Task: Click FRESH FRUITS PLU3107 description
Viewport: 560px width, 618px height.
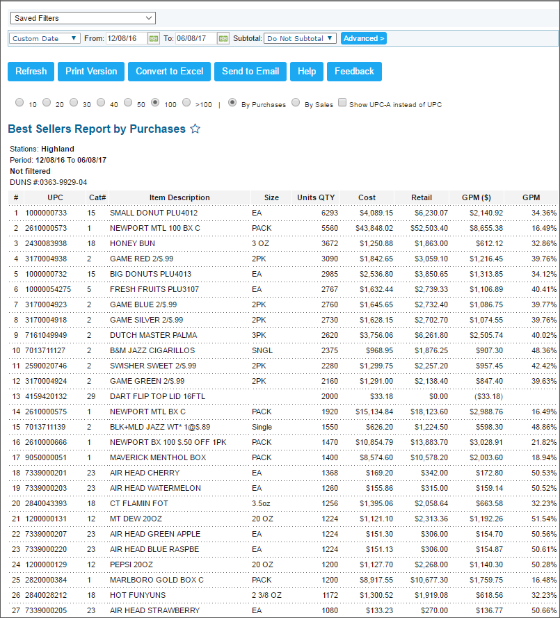Action: point(154,290)
